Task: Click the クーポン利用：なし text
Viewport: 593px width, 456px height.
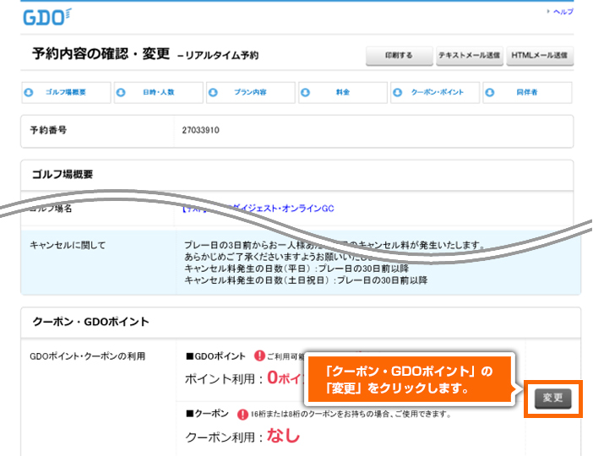Action: coord(242,436)
